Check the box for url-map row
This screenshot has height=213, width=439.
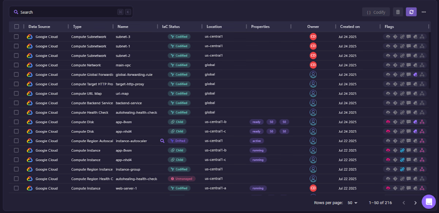click(16, 94)
